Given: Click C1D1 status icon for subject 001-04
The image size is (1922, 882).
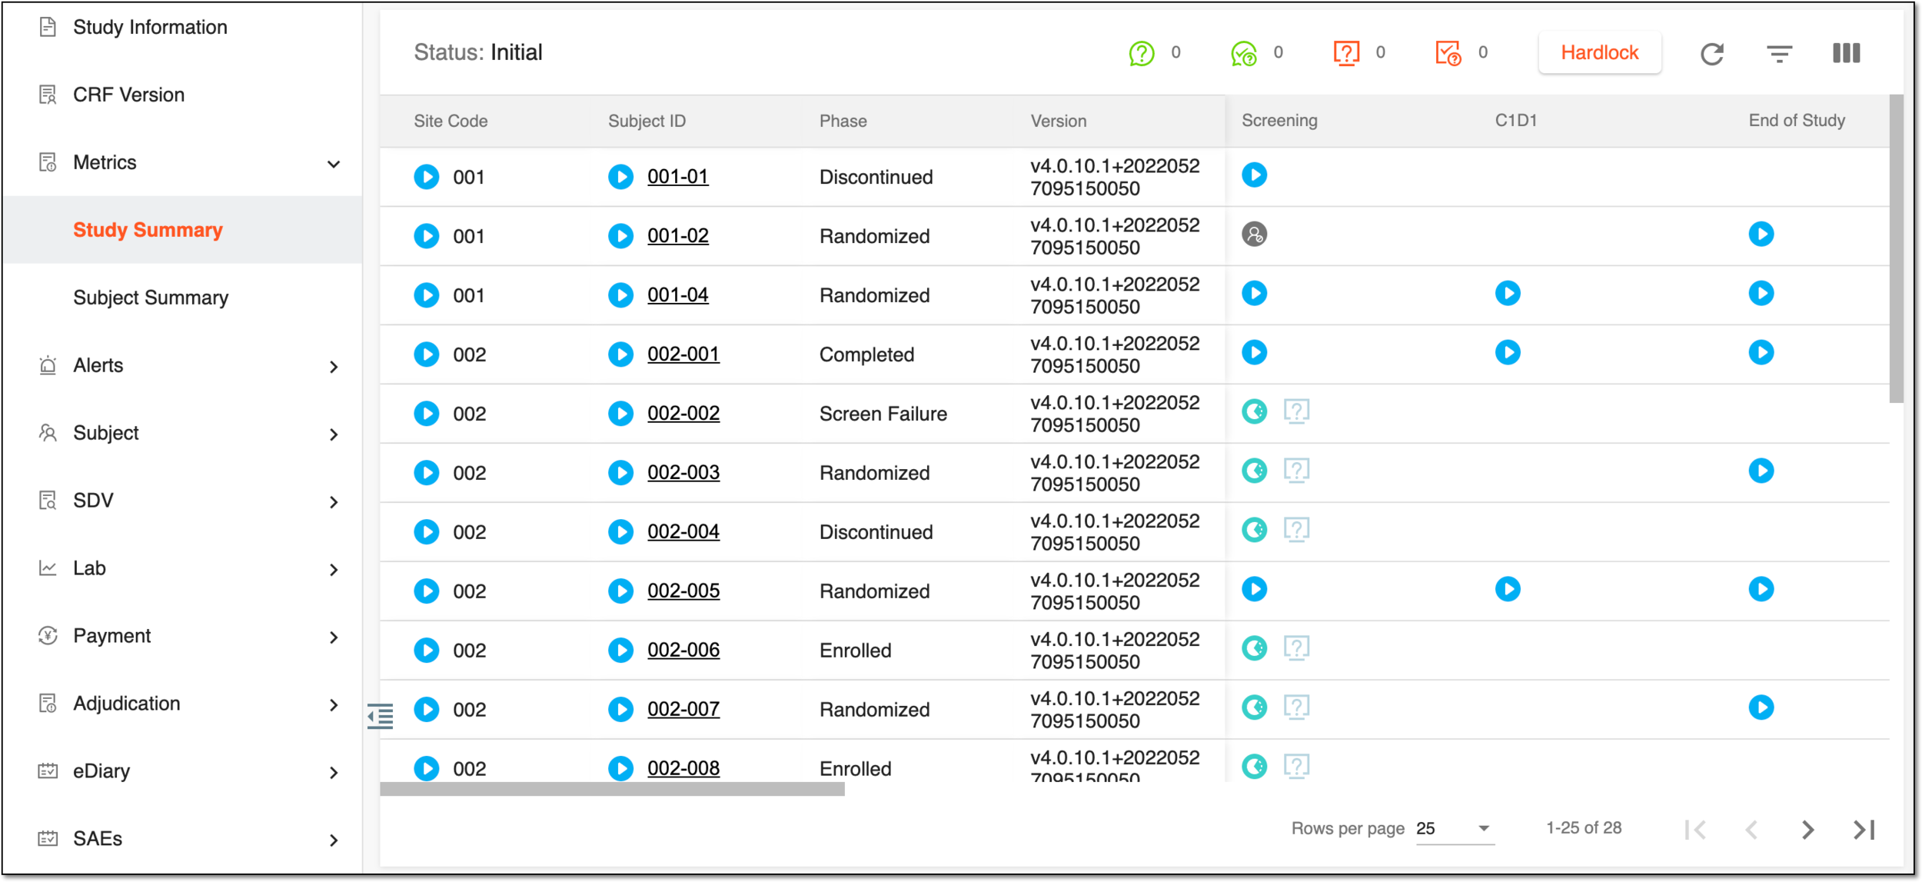Looking at the screenshot, I should click(x=1507, y=293).
